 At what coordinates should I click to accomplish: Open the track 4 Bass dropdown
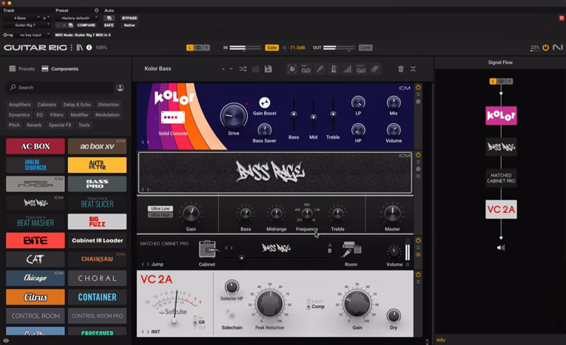click(21, 18)
